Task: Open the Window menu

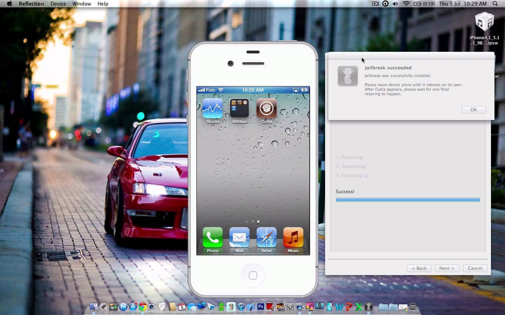Action: [x=82, y=3]
